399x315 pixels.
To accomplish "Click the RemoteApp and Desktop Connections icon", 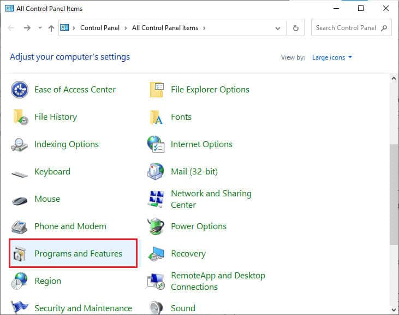I will [x=156, y=281].
